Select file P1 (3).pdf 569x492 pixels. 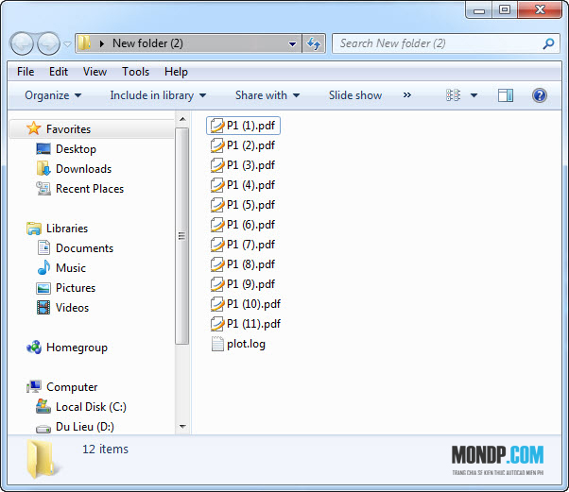(x=243, y=165)
